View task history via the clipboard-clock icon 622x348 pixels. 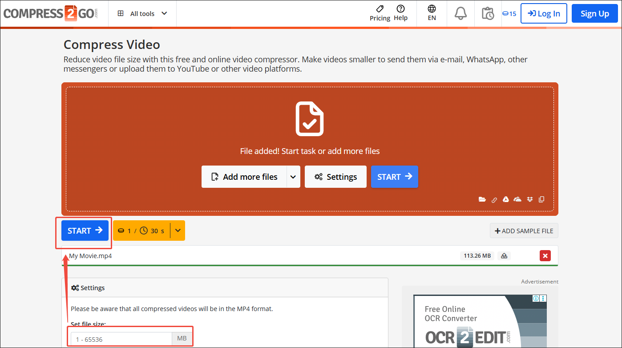click(x=488, y=13)
